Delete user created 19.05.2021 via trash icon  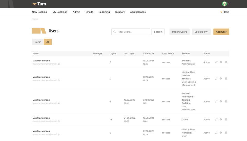(x=226, y=62)
